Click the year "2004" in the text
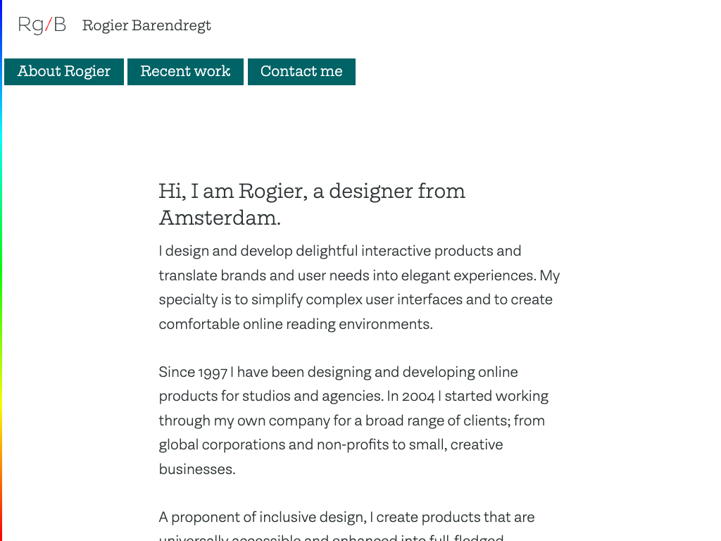721x541 pixels. point(418,397)
